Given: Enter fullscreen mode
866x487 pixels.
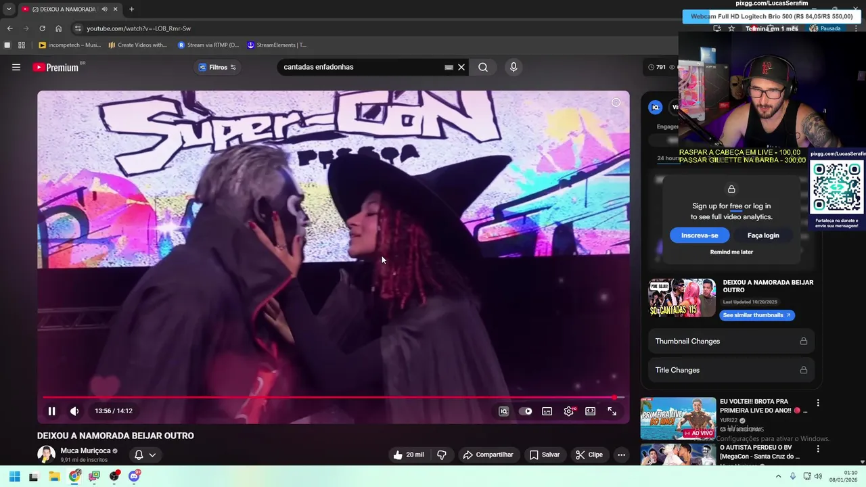Looking at the screenshot, I should click(612, 411).
